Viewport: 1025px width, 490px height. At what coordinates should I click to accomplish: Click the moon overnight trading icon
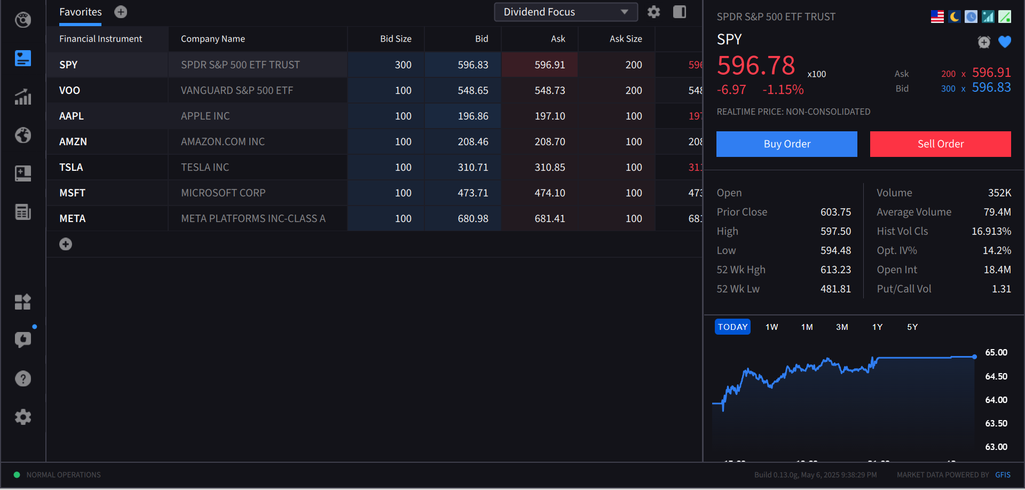955,17
